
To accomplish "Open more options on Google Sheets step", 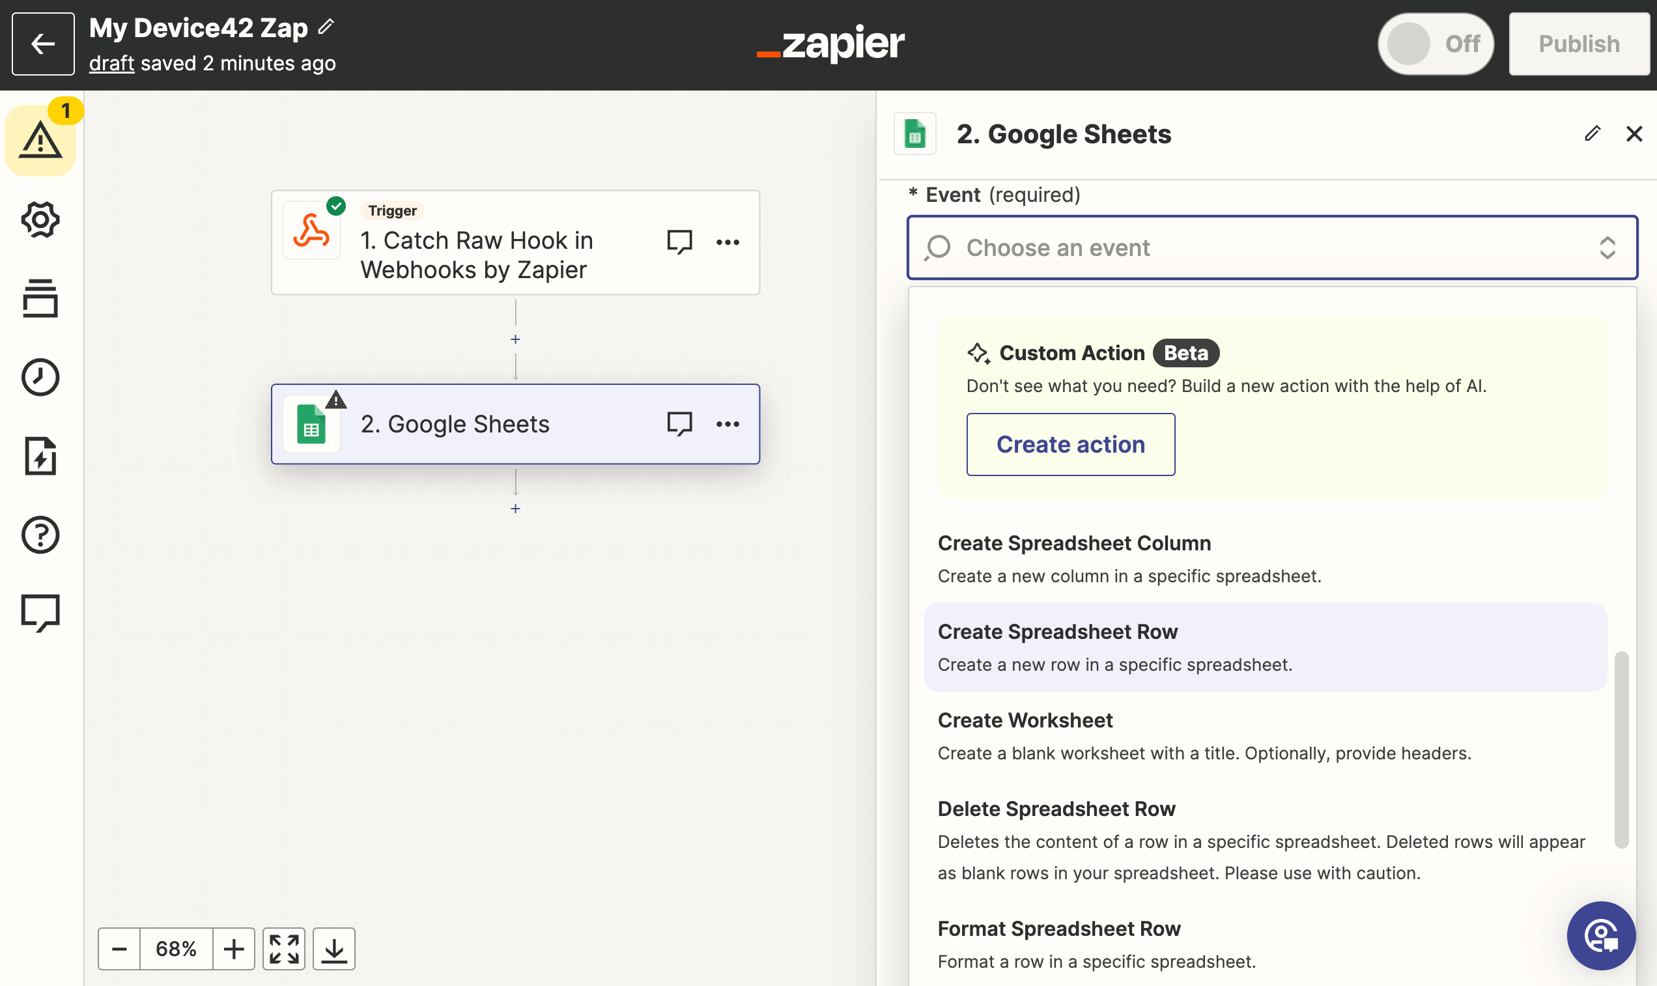I will coord(728,425).
